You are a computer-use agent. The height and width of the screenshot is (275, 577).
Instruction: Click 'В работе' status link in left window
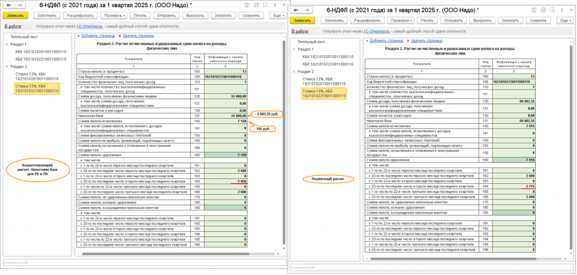coord(12,26)
